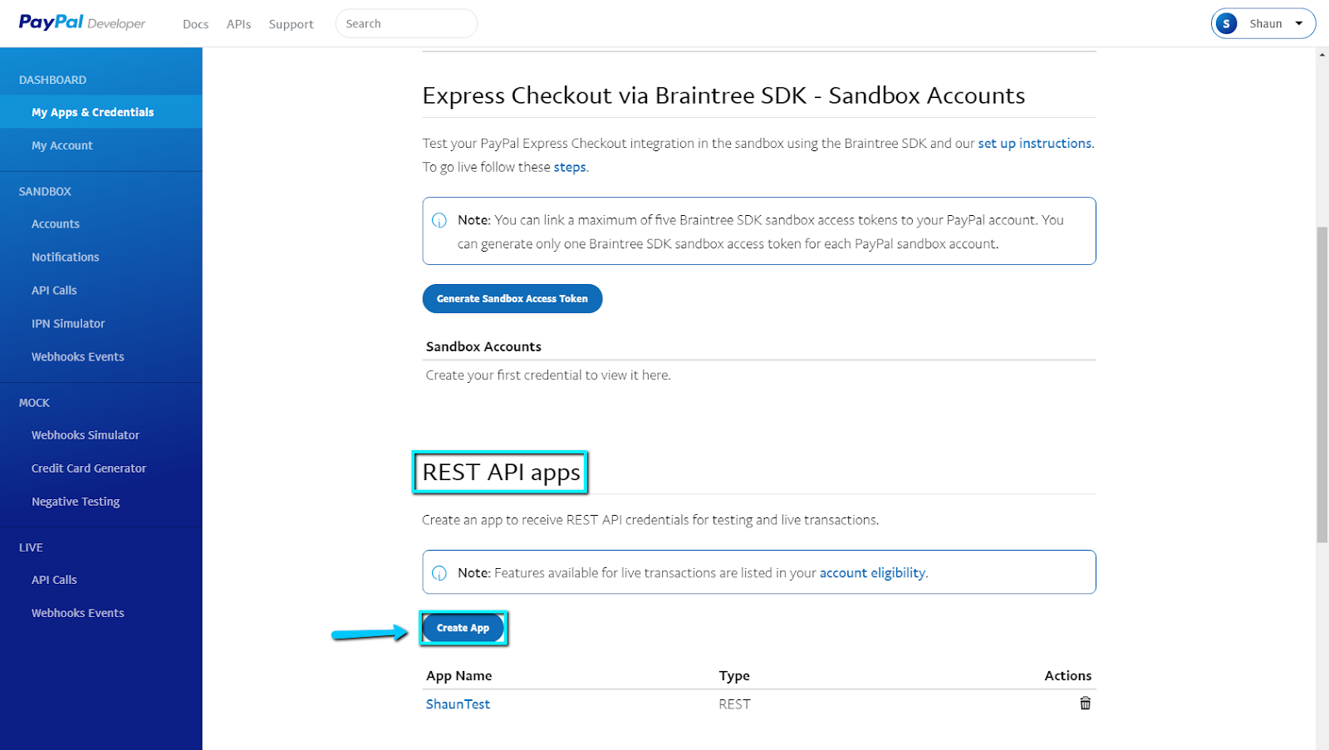This screenshot has height=750, width=1329.
Task: Click the Actions column header
Action: point(1068,676)
